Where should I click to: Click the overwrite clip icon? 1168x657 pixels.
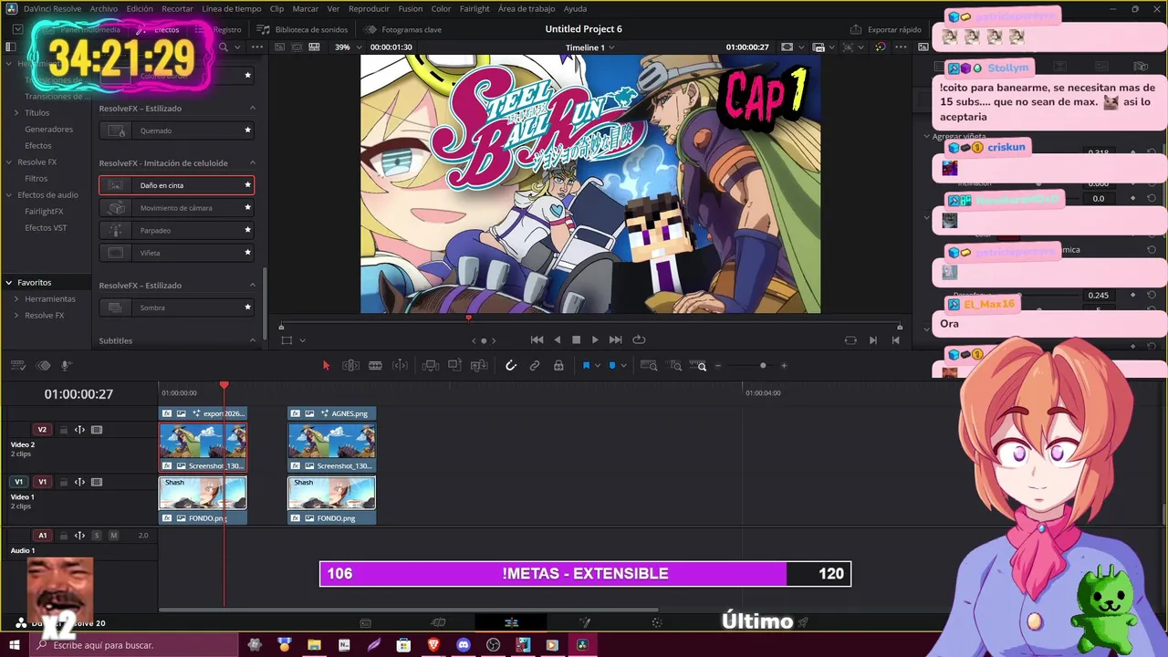pos(454,366)
